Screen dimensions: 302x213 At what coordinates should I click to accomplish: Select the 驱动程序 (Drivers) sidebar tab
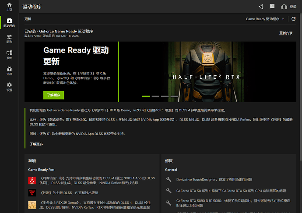coord(9,22)
